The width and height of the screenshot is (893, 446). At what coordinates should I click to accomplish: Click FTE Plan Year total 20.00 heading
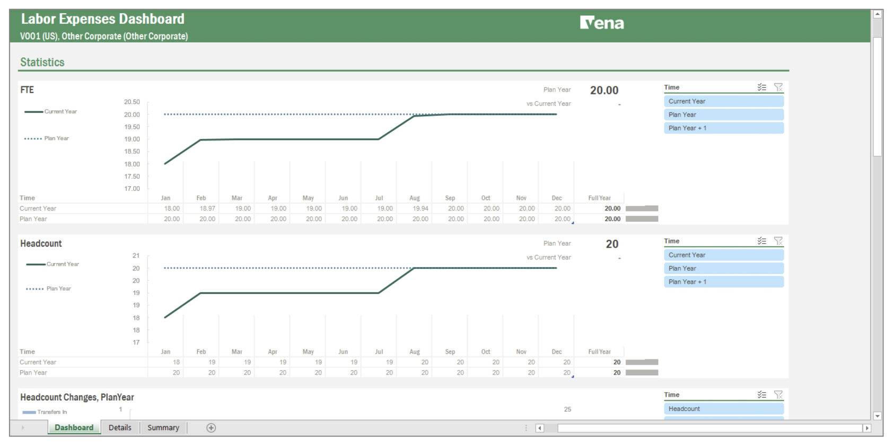click(604, 90)
